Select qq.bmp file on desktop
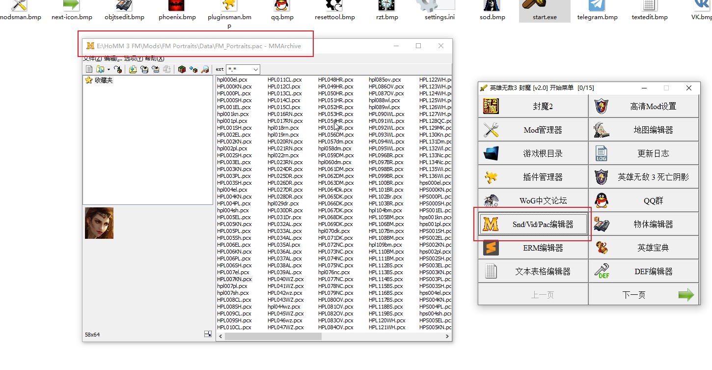 pos(282,11)
